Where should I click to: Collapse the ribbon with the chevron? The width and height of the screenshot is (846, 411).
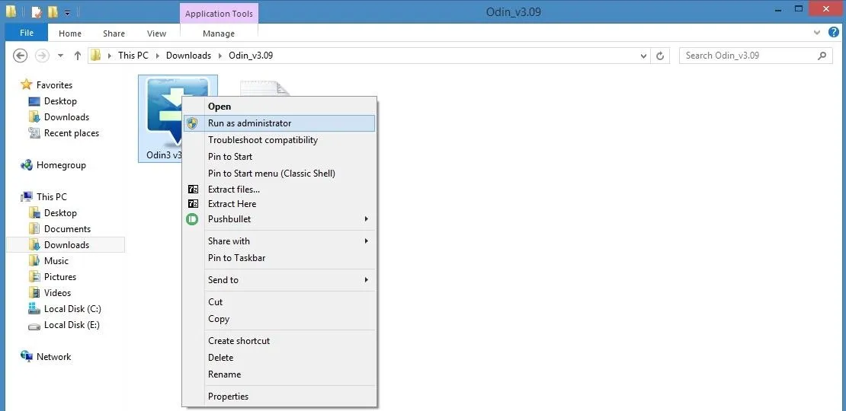817,33
